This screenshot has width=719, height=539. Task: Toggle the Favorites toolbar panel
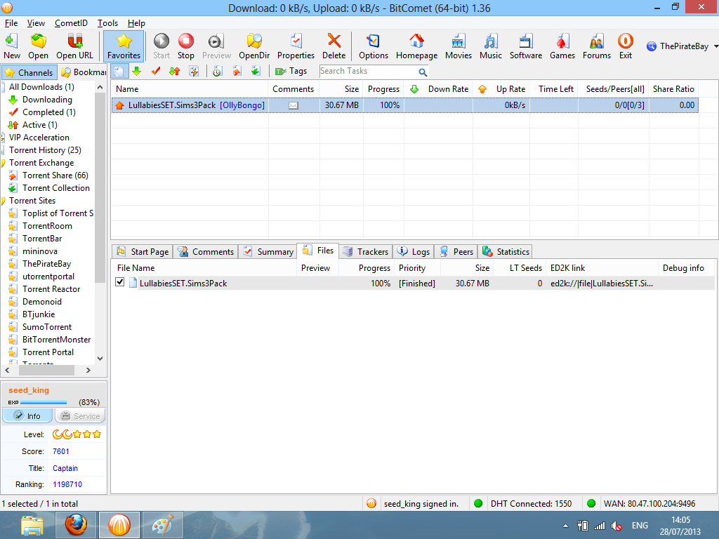pyautogui.click(x=124, y=46)
